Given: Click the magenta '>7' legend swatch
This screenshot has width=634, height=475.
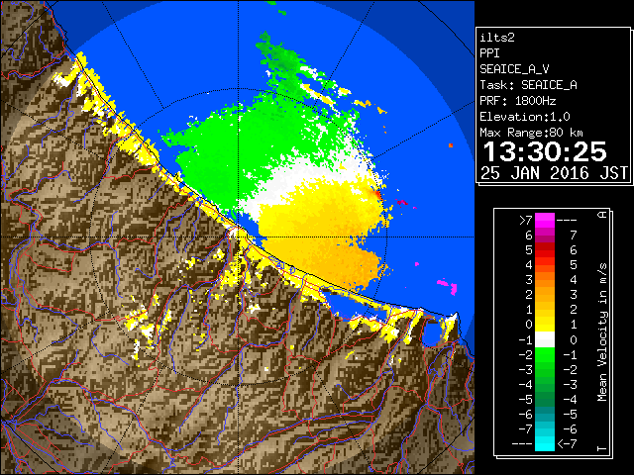Looking at the screenshot, I should (544, 220).
